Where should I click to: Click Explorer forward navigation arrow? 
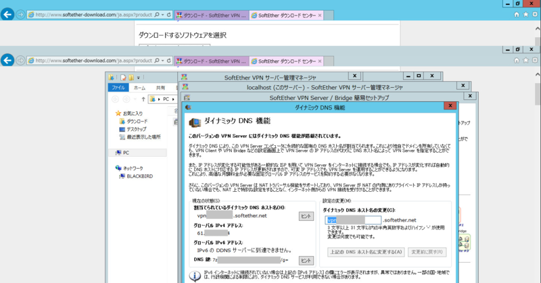126,99
